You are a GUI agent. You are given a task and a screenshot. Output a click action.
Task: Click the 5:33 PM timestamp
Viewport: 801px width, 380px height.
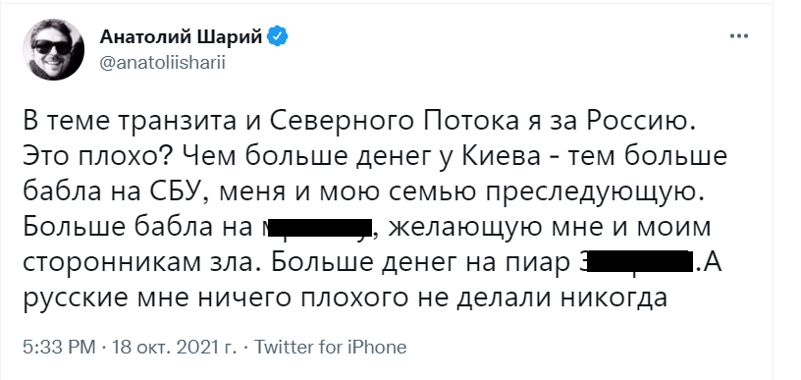pos(59,348)
